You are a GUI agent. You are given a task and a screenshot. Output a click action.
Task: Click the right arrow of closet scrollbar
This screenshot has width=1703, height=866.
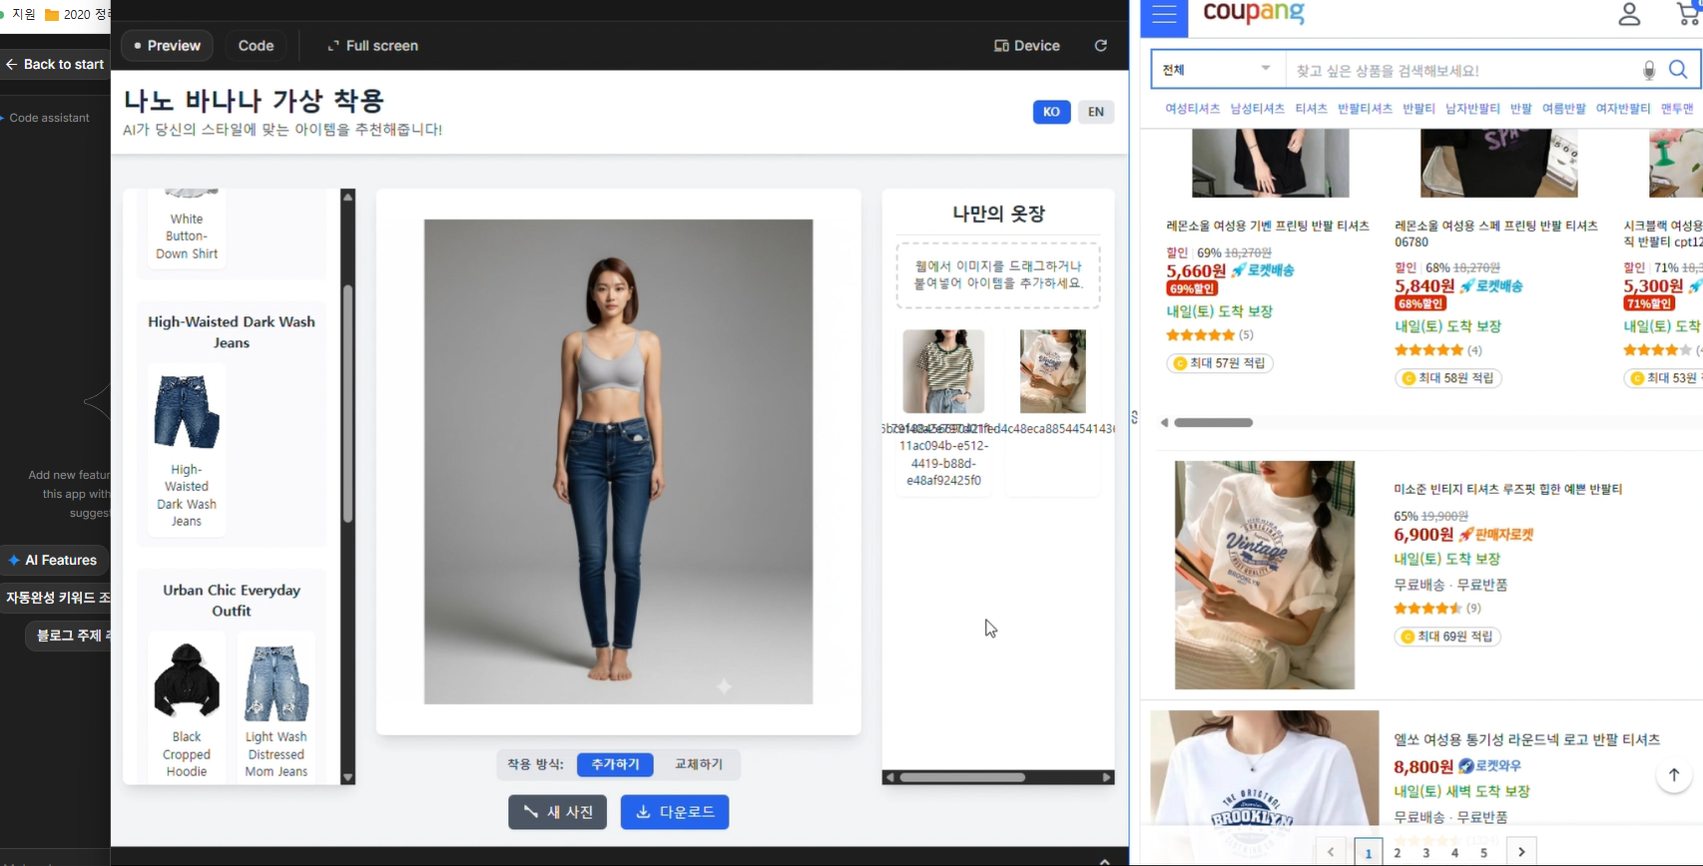(x=1107, y=777)
